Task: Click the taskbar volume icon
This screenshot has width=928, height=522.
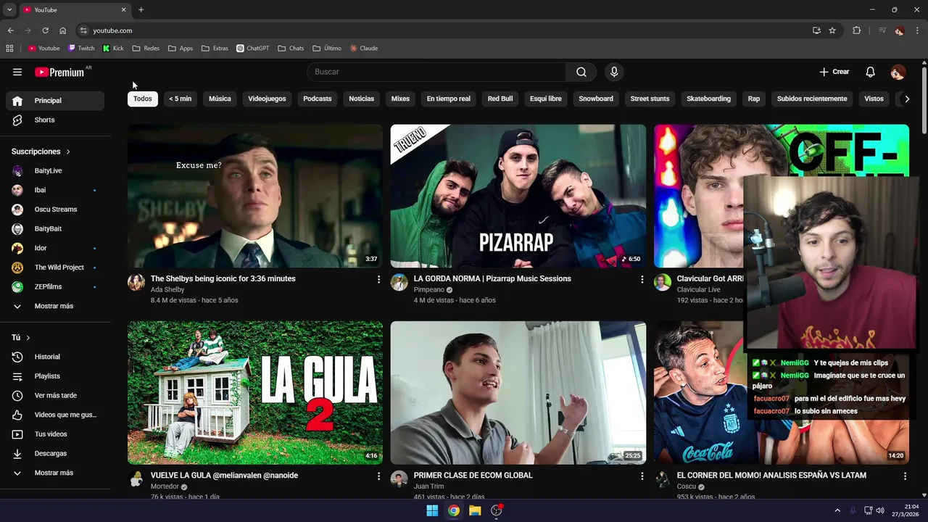Action: pyautogui.click(x=880, y=510)
